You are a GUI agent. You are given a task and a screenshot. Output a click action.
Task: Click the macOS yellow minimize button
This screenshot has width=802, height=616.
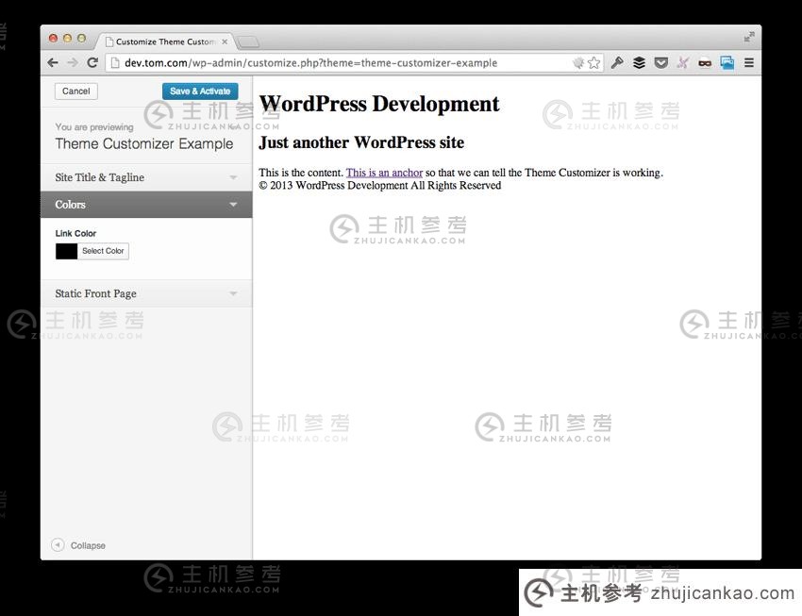(x=67, y=39)
